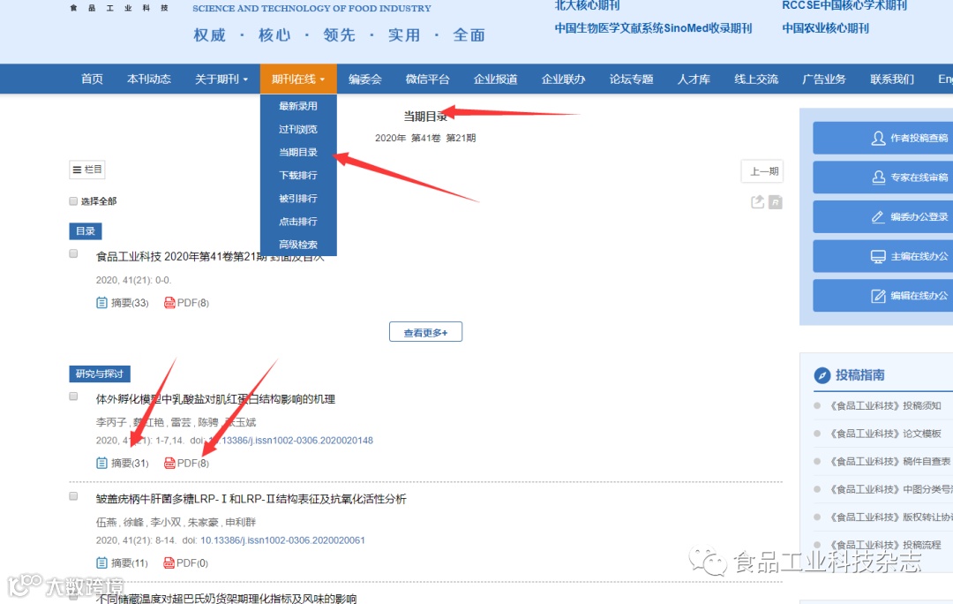Image resolution: width=953 pixels, height=604 pixels.
Task: Click issue label 2020年 第41卷 第21期
Action: pyautogui.click(x=425, y=138)
